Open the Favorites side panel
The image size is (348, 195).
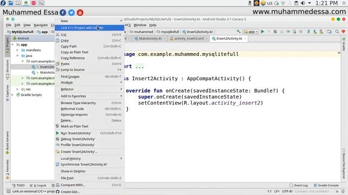[7, 169]
